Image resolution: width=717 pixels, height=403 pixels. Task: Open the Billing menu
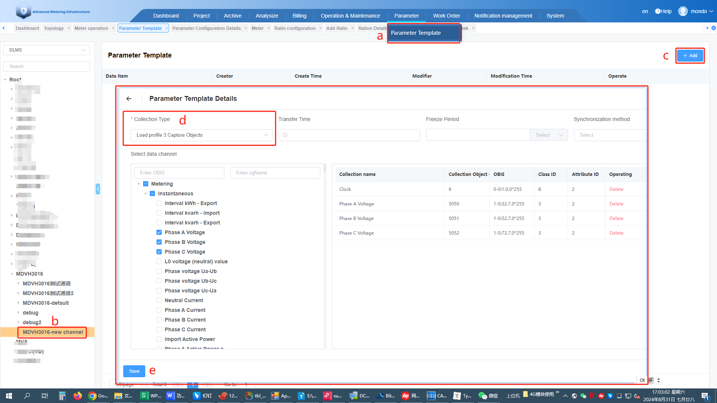299,16
